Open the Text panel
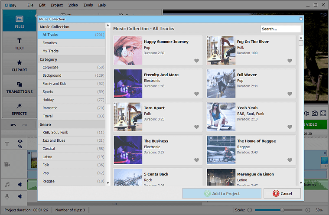This screenshot has height=215, width=329. [x=20, y=43]
